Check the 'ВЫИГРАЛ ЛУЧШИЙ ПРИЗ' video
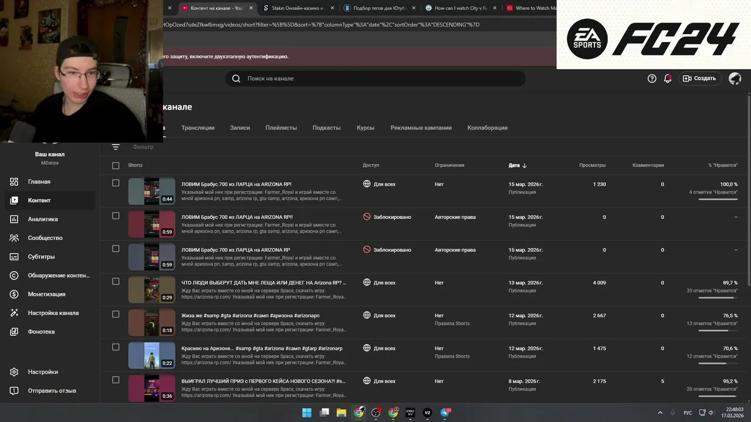 coord(116,380)
